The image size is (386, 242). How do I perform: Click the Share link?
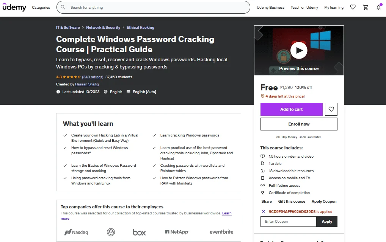coord(267,202)
